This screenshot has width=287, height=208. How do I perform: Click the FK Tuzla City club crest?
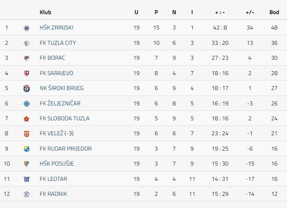(x=26, y=43)
